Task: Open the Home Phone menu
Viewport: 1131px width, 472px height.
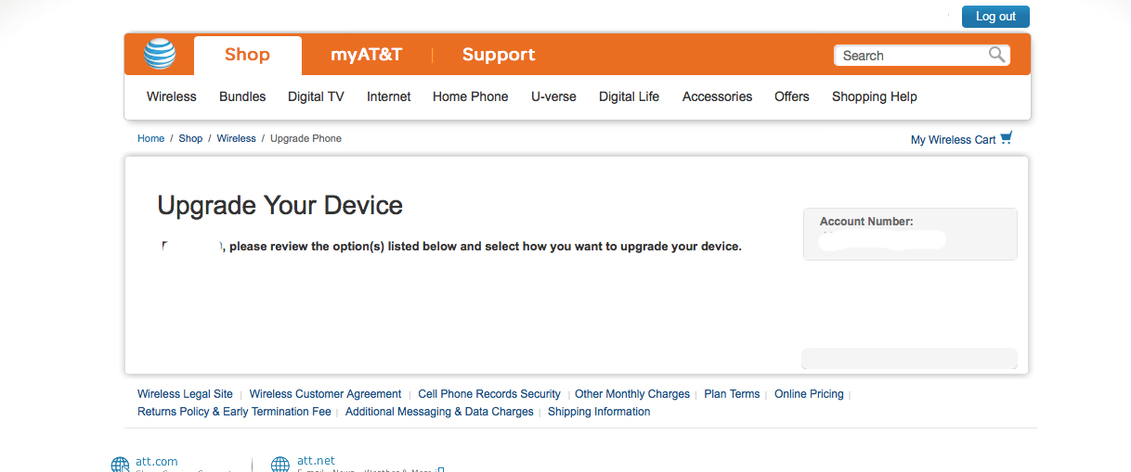Action: pos(471,96)
